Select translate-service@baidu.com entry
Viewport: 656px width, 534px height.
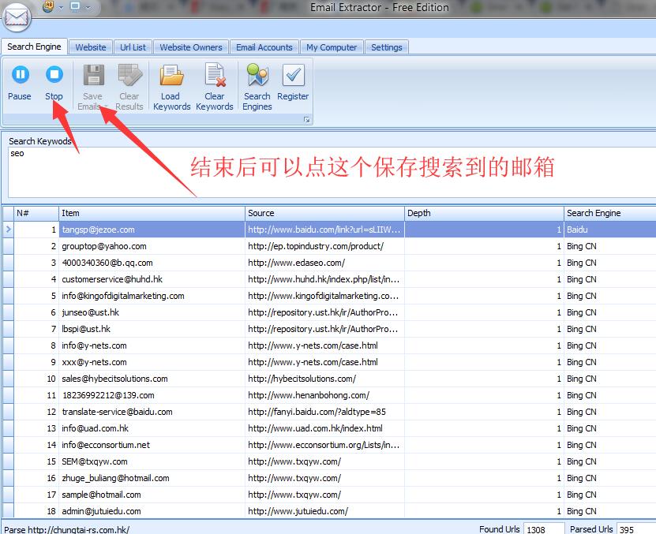point(117,412)
